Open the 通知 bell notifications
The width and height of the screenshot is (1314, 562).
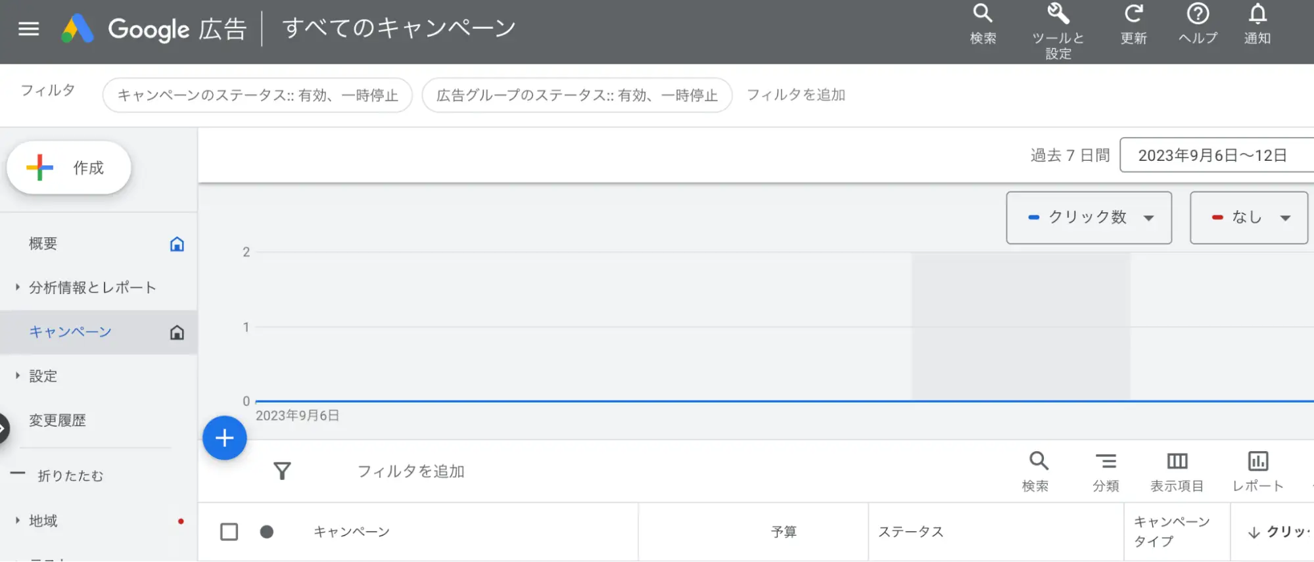1257,14
